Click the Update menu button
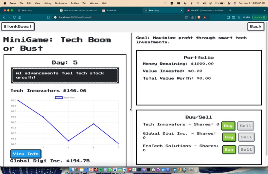The height and width of the screenshot is (174, 268). (x=259, y=17)
